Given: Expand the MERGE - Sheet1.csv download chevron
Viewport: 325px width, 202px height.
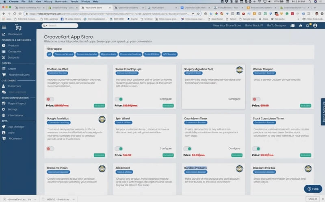Looking at the screenshot, I should tap(74, 199).
